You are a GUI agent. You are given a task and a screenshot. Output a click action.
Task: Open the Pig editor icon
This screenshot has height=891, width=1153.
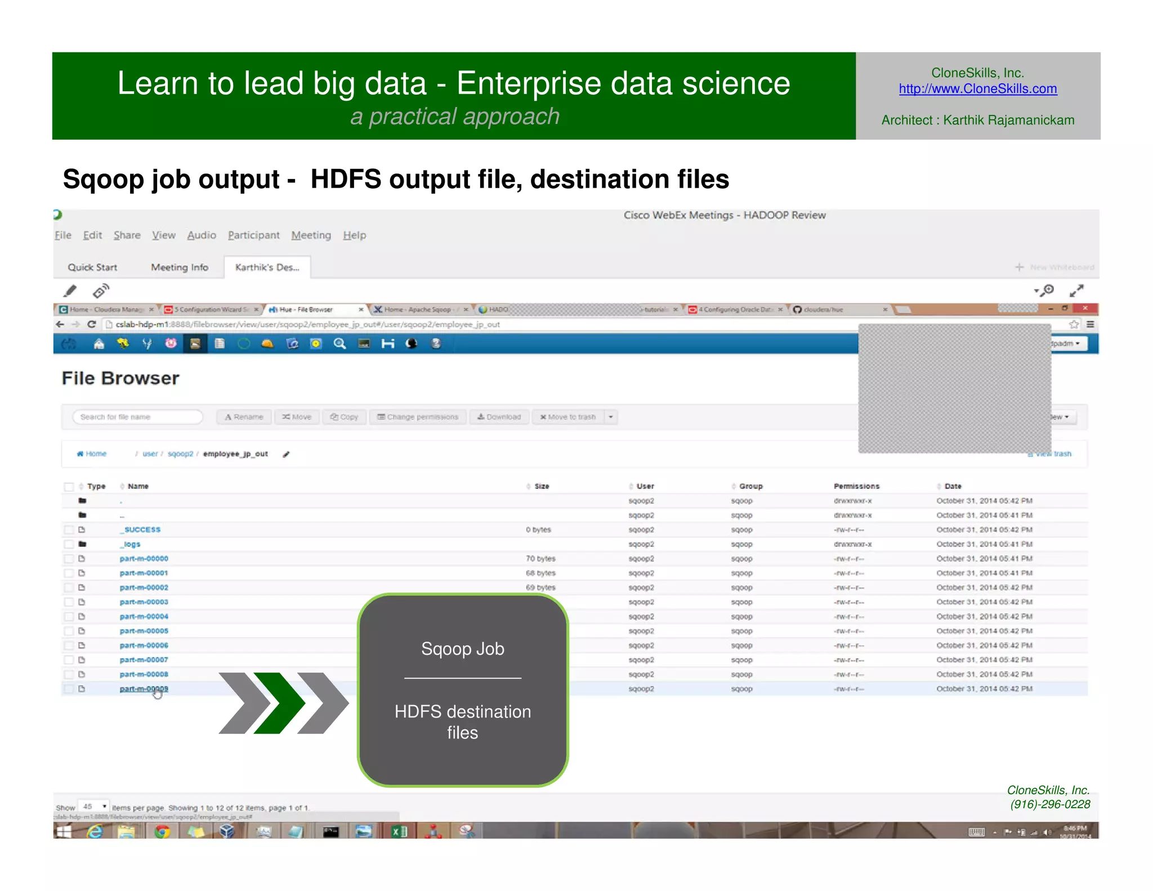pos(171,344)
